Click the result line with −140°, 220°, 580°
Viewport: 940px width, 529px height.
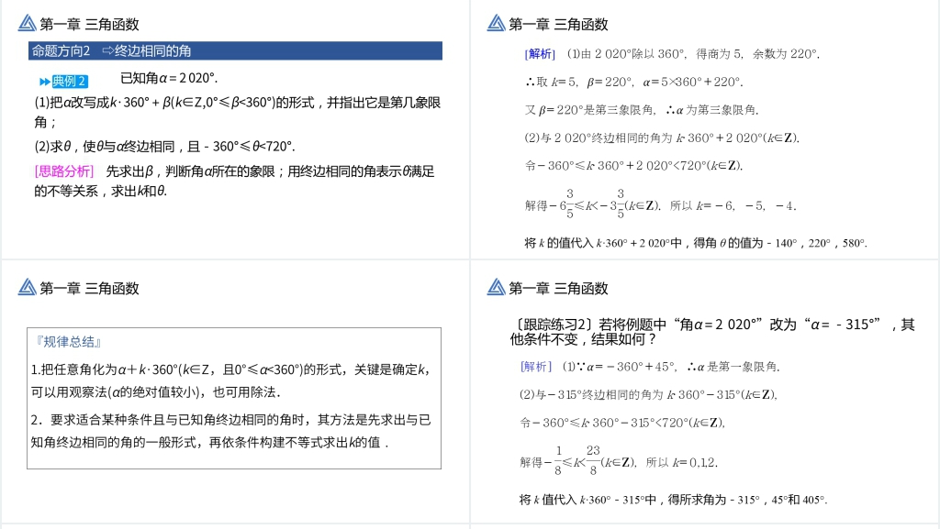pos(696,243)
